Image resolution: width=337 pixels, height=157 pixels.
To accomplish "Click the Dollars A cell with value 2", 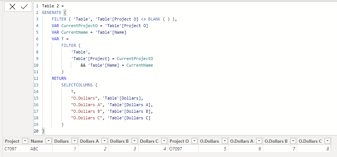I will coord(93,149).
